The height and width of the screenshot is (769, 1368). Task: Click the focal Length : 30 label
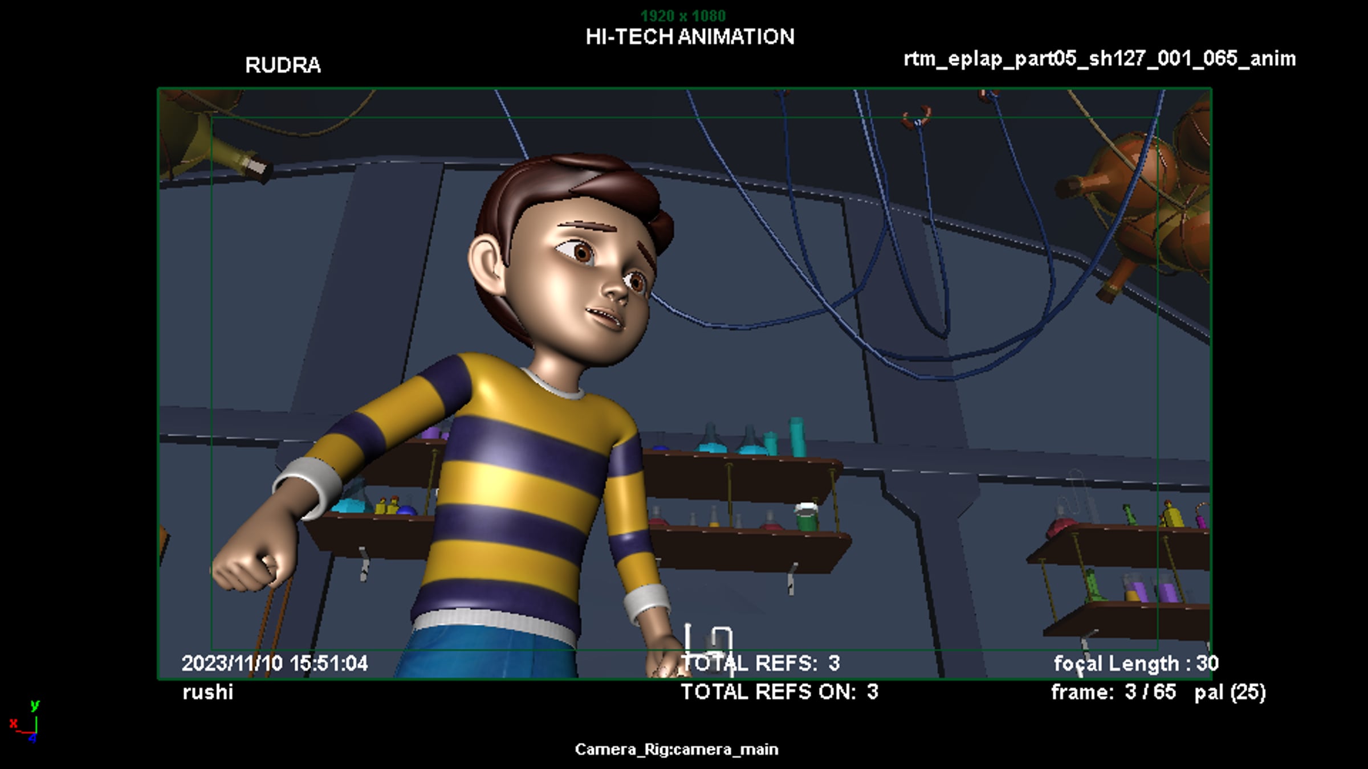click(1136, 664)
